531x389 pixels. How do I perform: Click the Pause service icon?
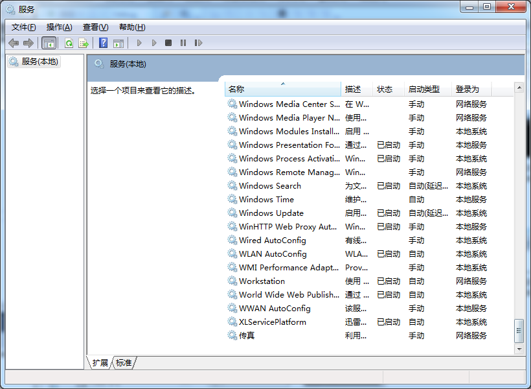click(x=183, y=43)
